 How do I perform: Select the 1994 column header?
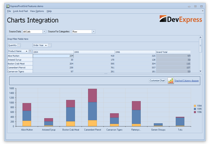[53, 52]
